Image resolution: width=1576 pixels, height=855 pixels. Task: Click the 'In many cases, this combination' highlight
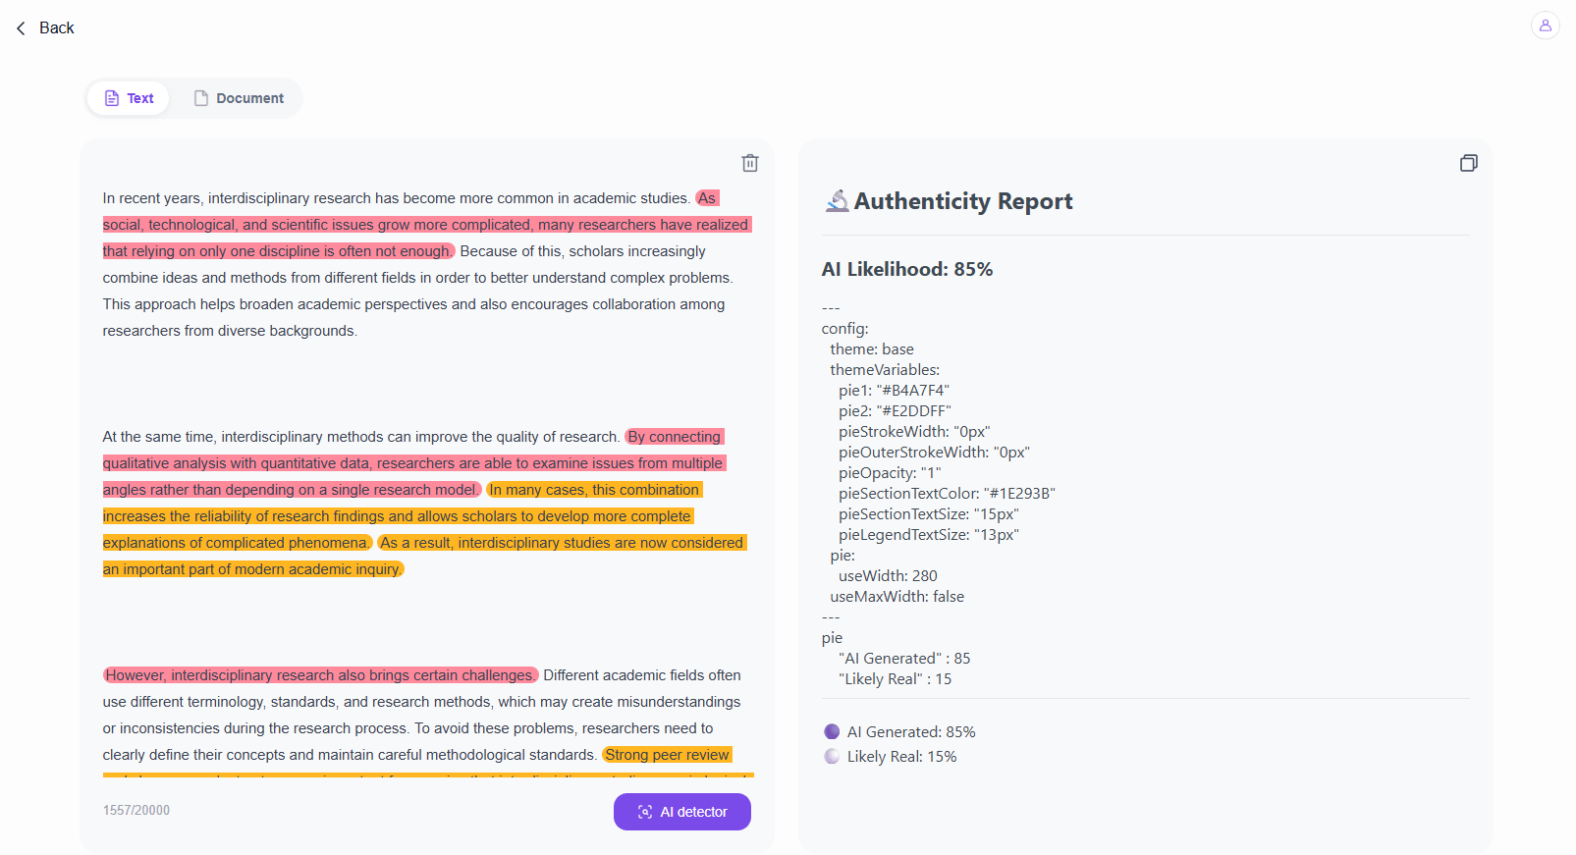594,490
